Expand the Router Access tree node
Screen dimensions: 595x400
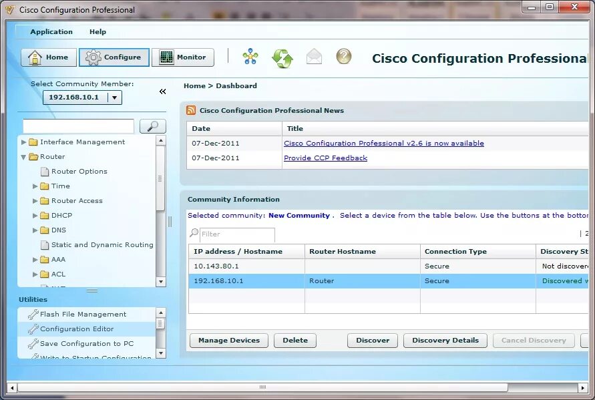[x=35, y=201]
